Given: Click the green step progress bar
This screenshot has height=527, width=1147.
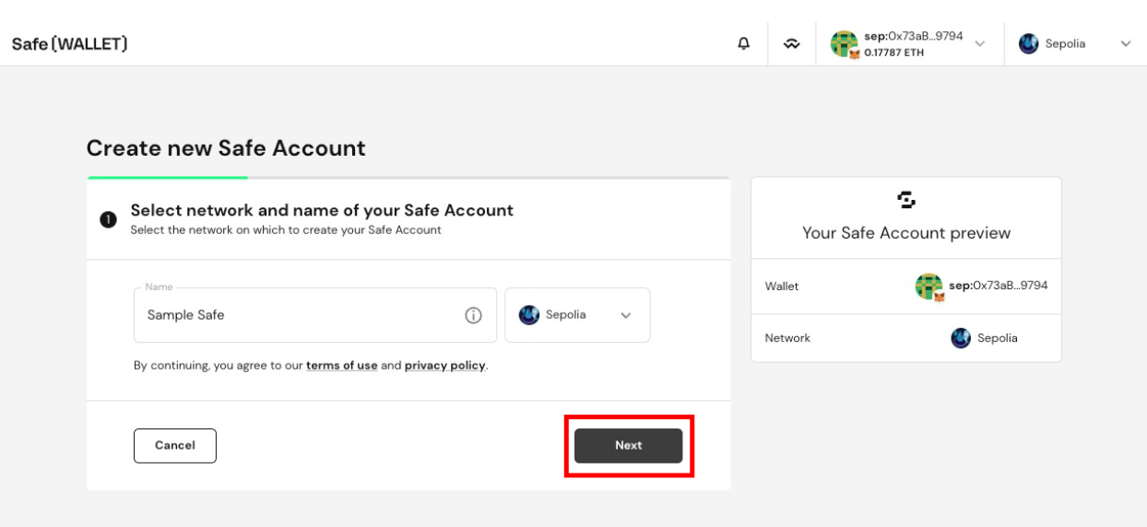Looking at the screenshot, I should click(168, 177).
